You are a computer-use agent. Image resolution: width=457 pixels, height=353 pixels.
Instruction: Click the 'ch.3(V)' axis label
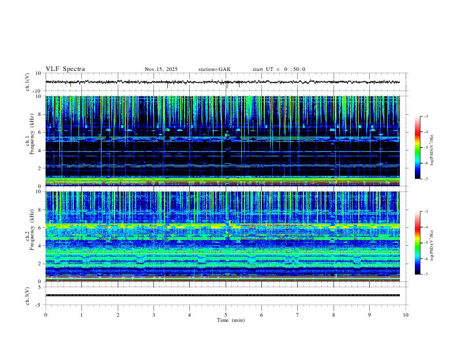coord(28,296)
